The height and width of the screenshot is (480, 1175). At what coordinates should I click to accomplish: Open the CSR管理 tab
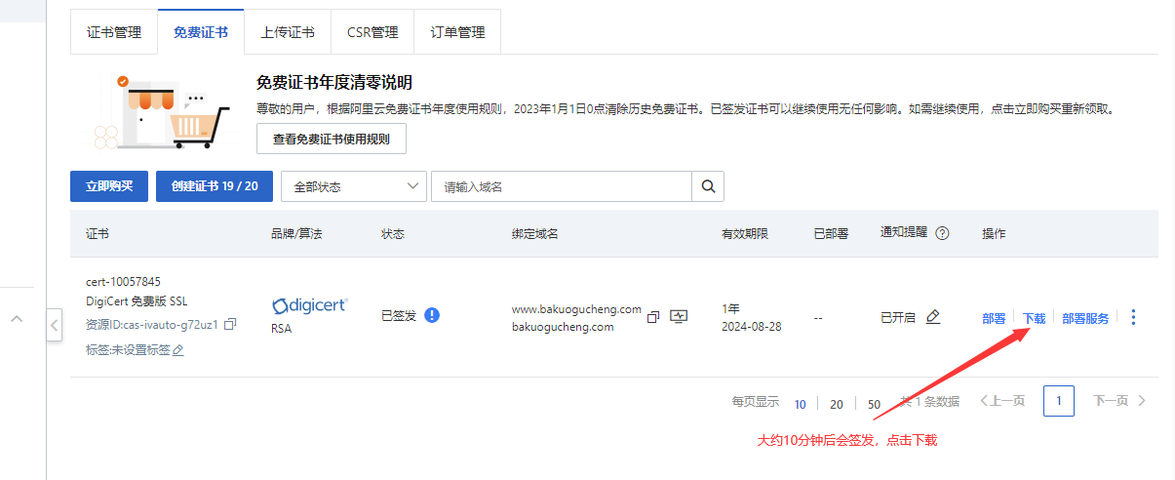pos(372,32)
